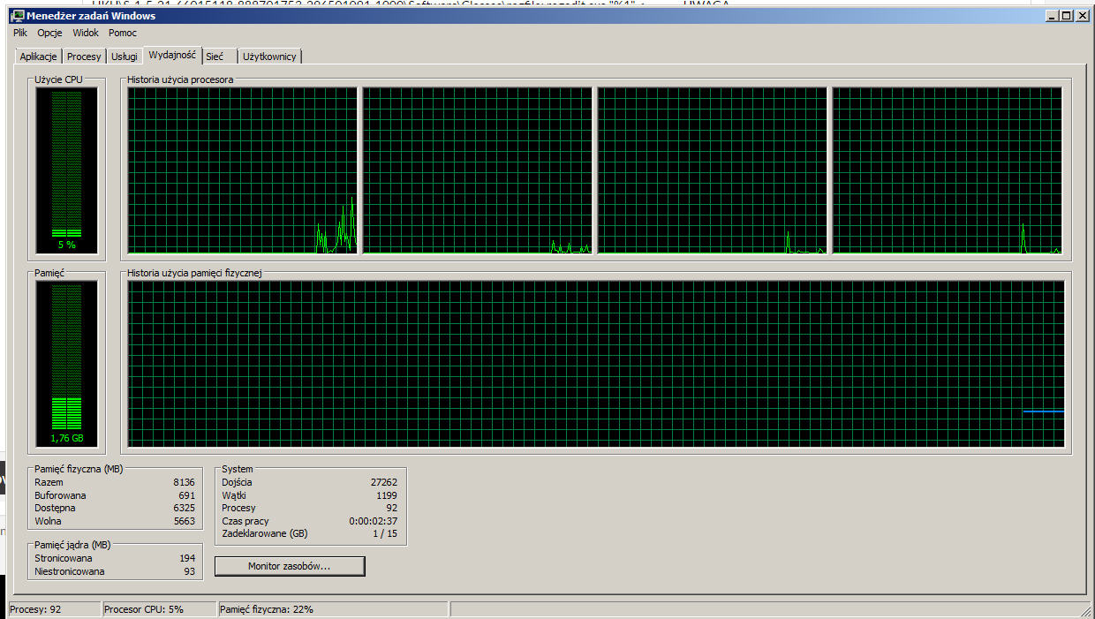The image size is (1095, 619).
Task: Select the Wydajność tab
Action: [172, 56]
